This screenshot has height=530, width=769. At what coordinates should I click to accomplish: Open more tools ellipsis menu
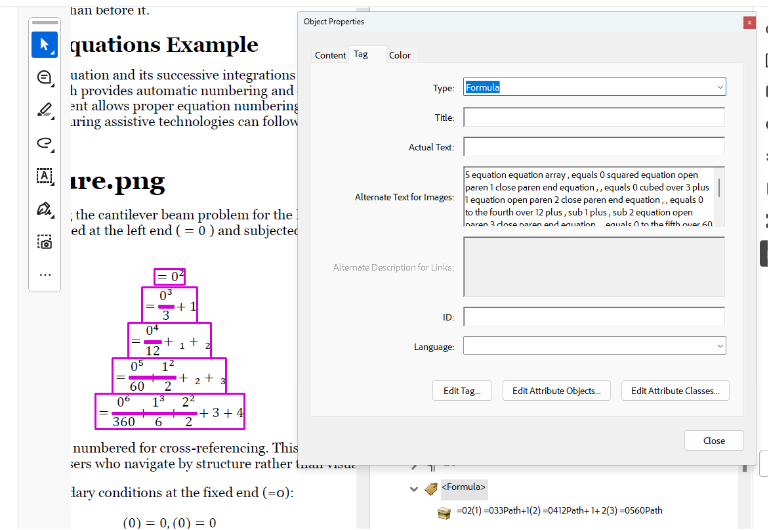coord(45,275)
